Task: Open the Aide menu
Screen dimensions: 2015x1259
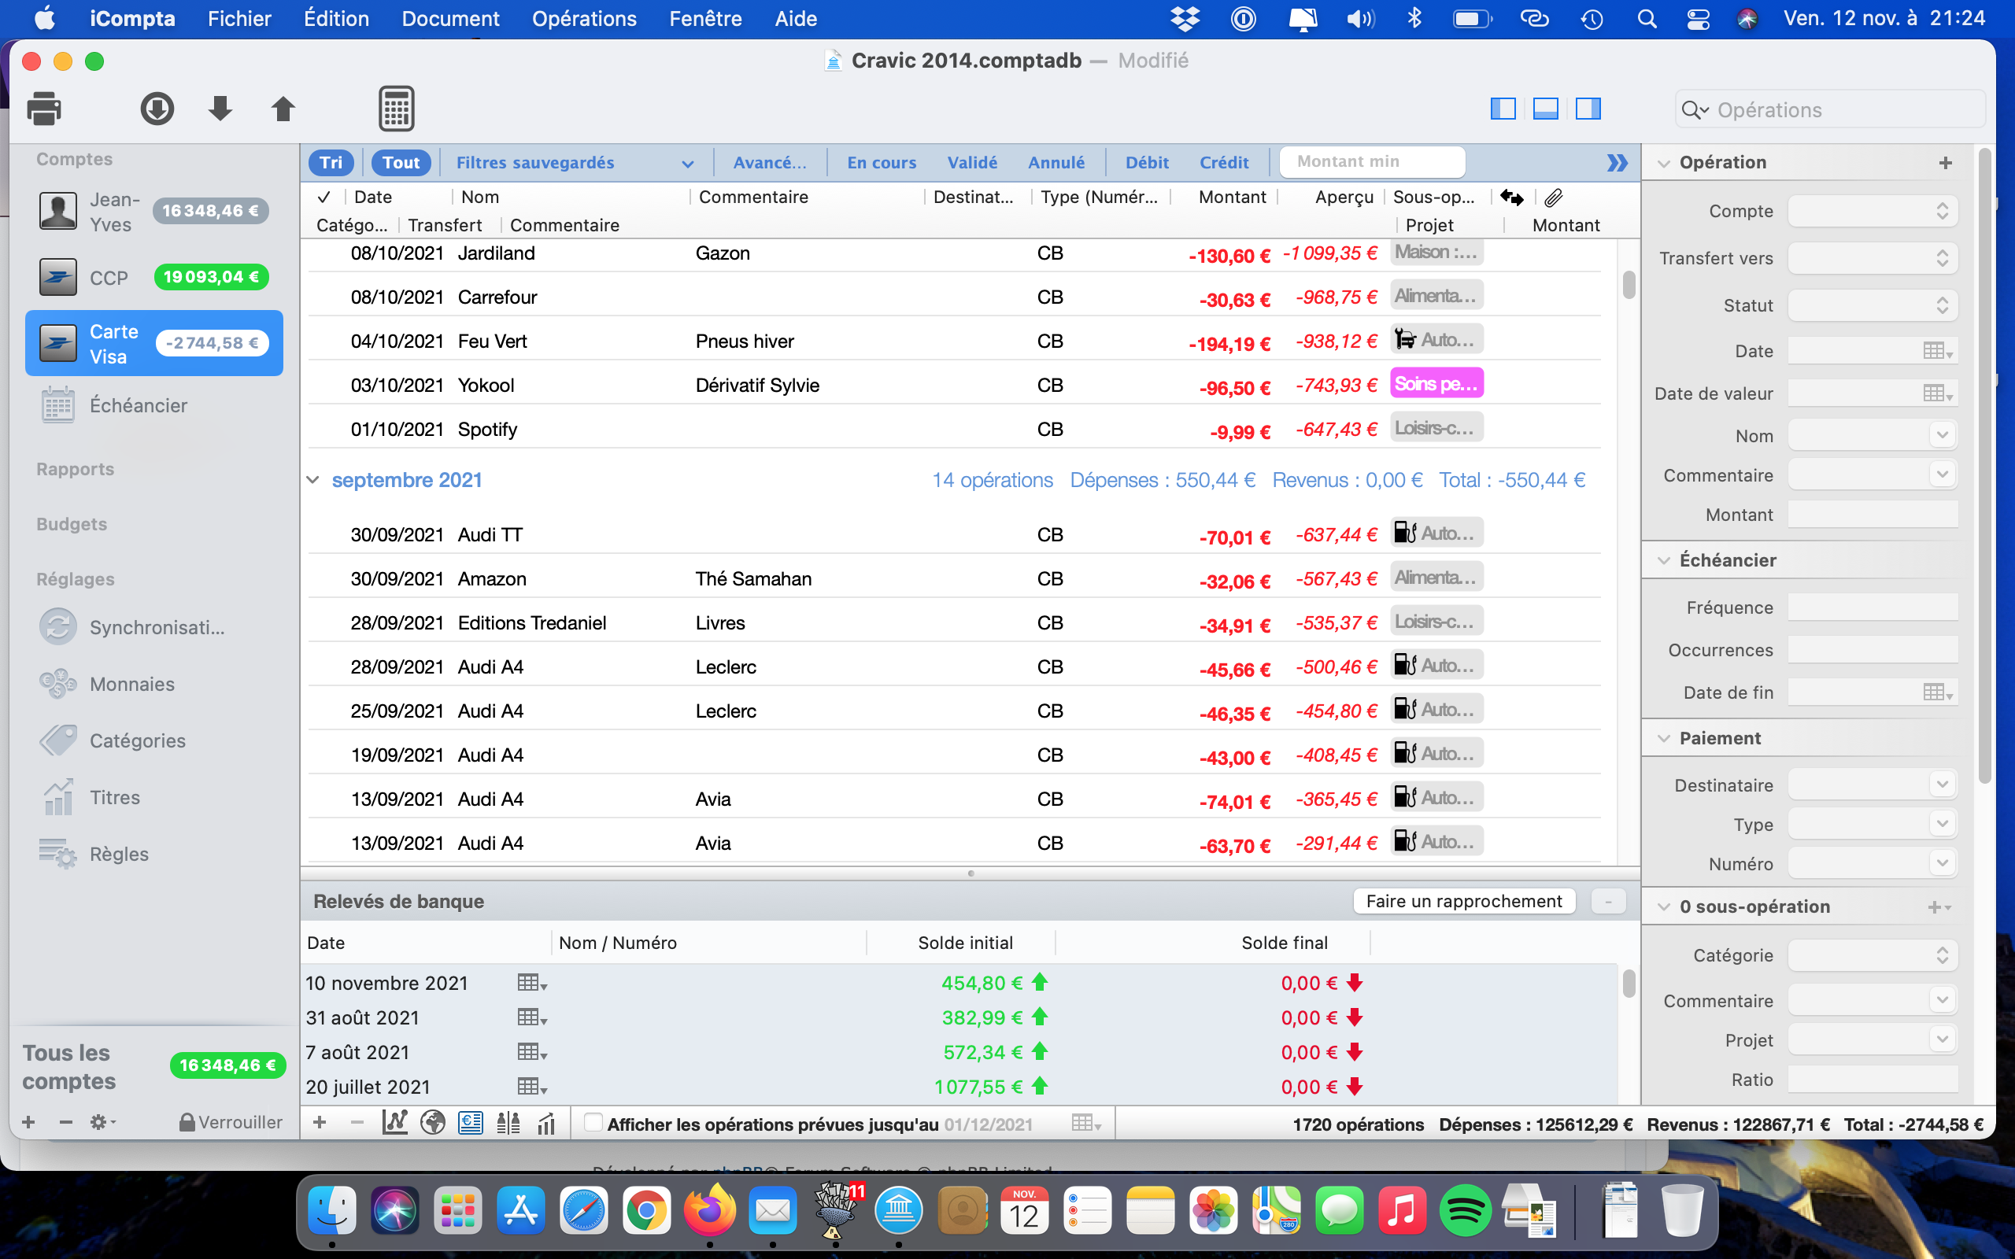Action: [x=795, y=18]
